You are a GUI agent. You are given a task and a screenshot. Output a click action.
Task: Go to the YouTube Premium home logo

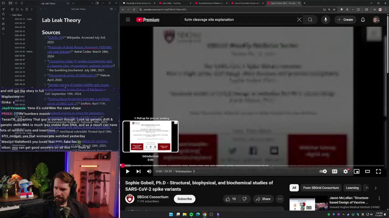click(148, 20)
